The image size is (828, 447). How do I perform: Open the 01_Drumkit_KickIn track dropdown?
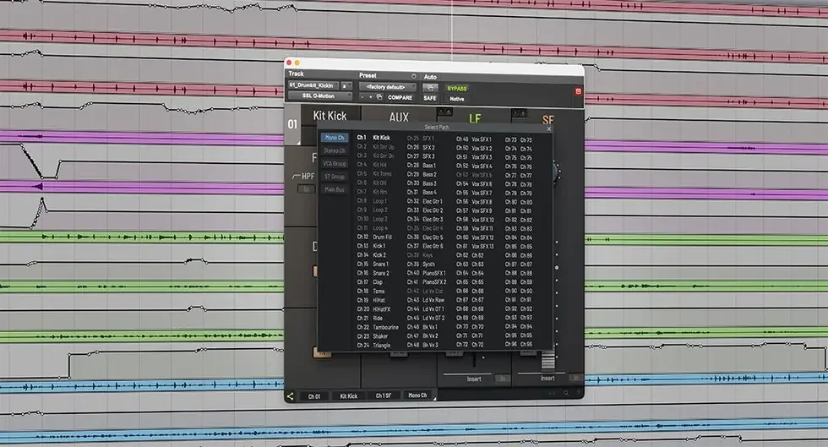(313, 85)
